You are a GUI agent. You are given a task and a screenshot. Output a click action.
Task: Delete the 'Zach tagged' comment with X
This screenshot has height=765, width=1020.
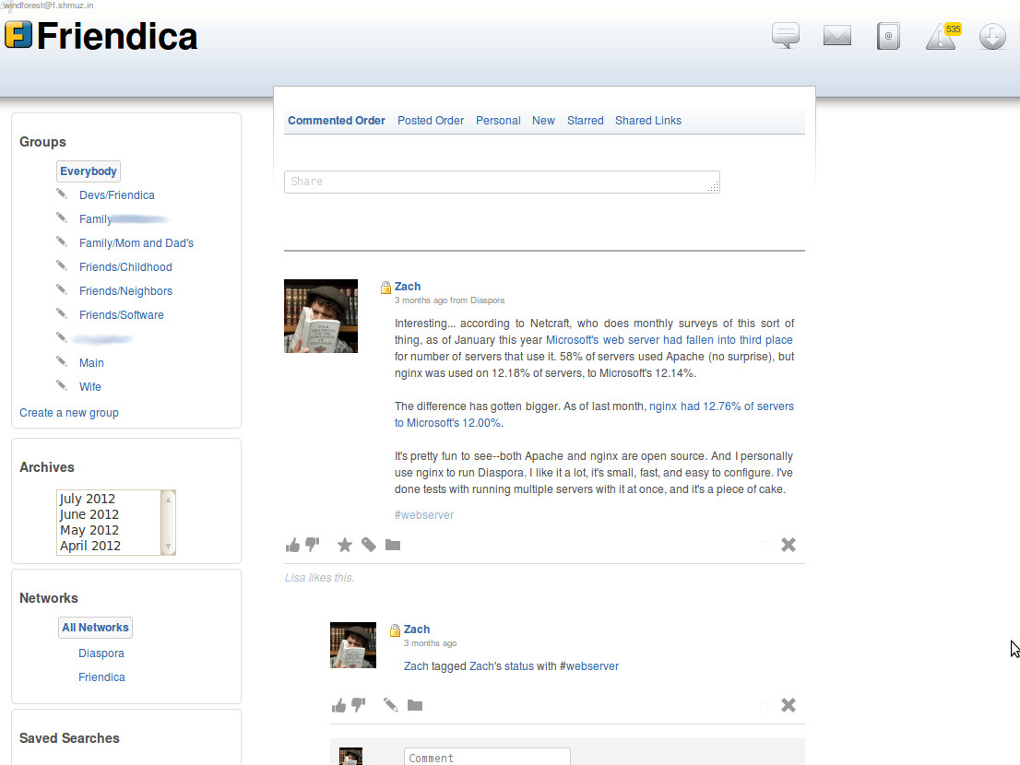[789, 705]
